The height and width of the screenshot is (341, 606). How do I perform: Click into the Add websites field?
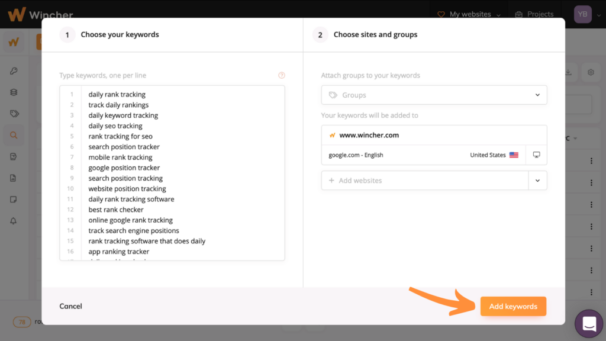pyautogui.click(x=425, y=181)
